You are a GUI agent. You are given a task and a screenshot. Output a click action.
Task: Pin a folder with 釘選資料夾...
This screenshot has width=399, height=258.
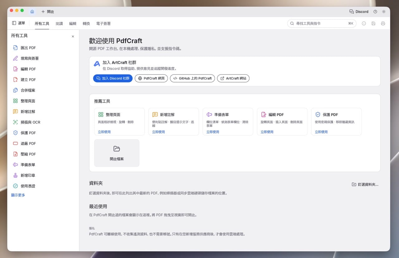tap(365, 184)
